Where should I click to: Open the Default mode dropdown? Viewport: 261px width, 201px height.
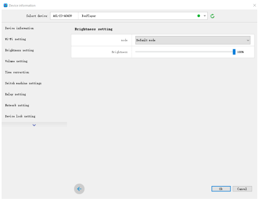(x=193, y=40)
